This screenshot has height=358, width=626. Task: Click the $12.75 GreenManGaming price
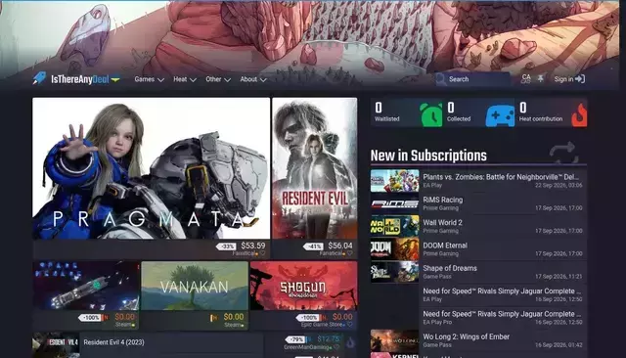tap(329, 338)
